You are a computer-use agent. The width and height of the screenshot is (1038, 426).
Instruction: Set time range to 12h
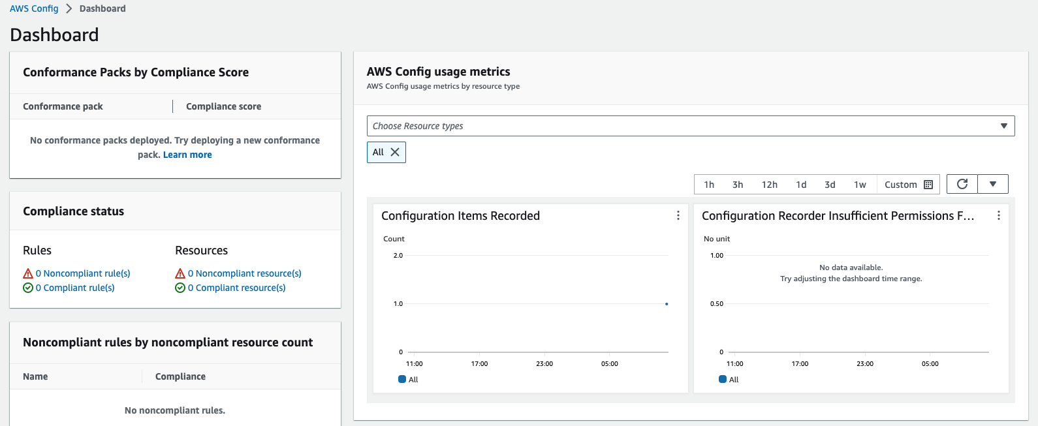[x=770, y=185]
